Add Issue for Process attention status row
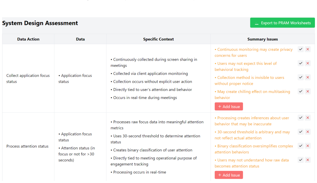 pos(229,175)
